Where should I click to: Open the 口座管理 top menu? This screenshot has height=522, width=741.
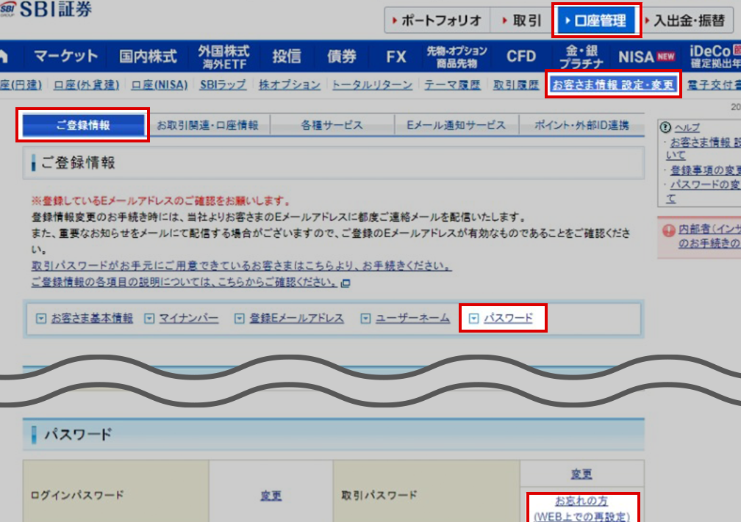(x=596, y=21)
